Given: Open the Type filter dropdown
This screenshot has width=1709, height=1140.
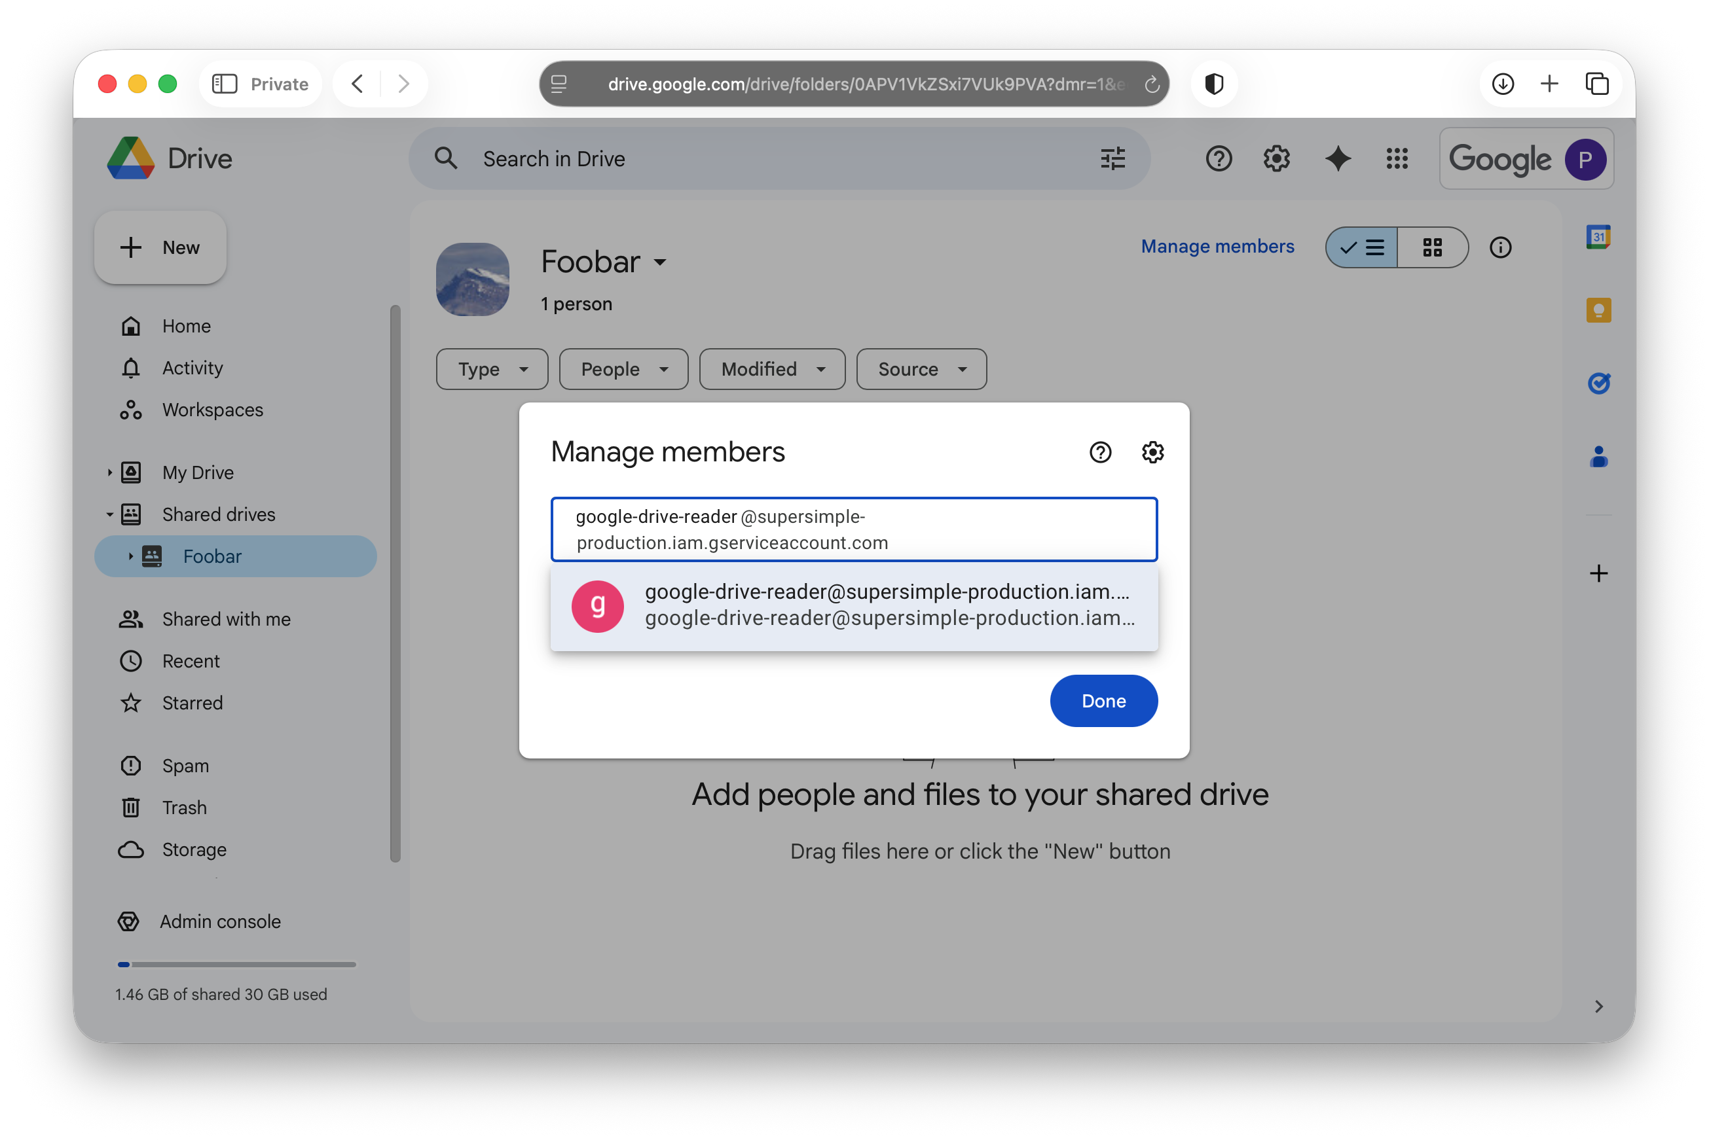Looking at the screenshot, I should [492, 369].
